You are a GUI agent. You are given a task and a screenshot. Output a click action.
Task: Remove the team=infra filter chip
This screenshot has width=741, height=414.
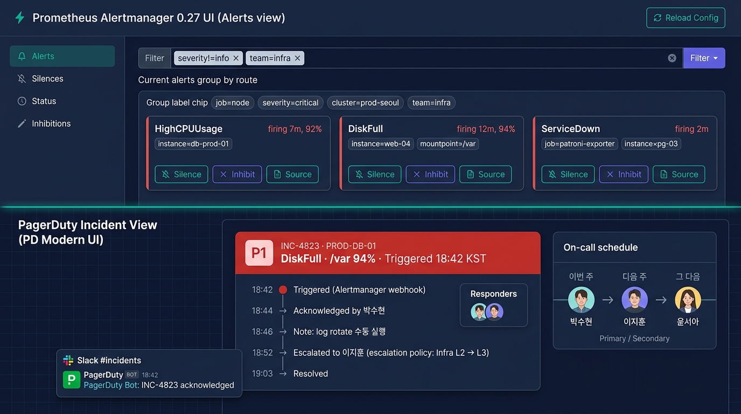point(297,58)
